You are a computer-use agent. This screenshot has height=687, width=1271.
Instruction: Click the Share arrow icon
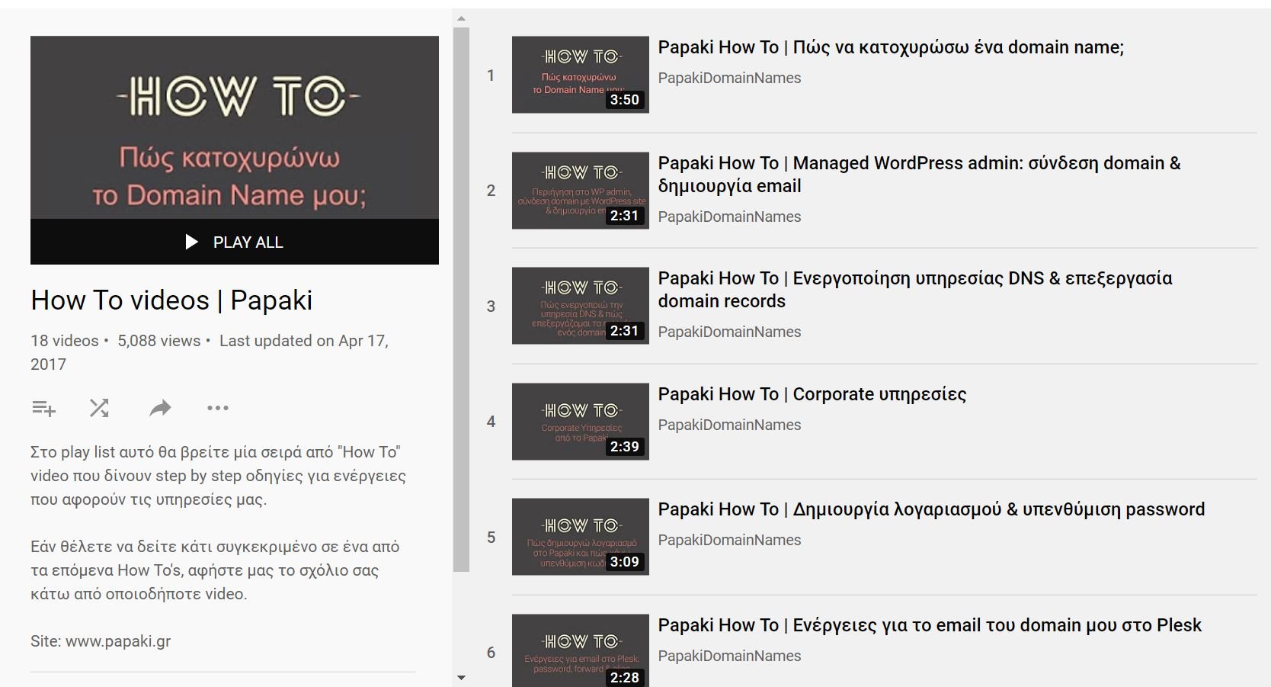[160, 409]
